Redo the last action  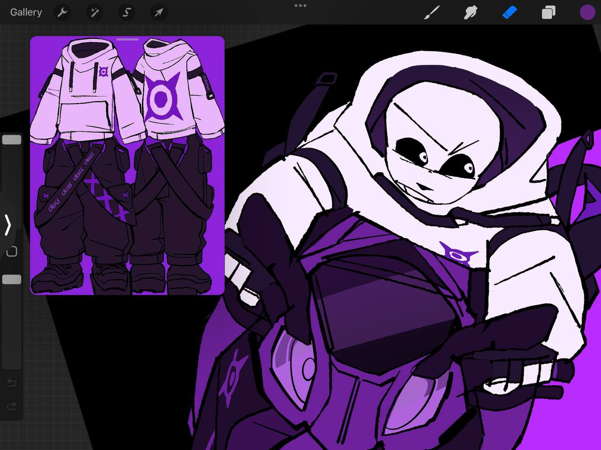[12, 405]
